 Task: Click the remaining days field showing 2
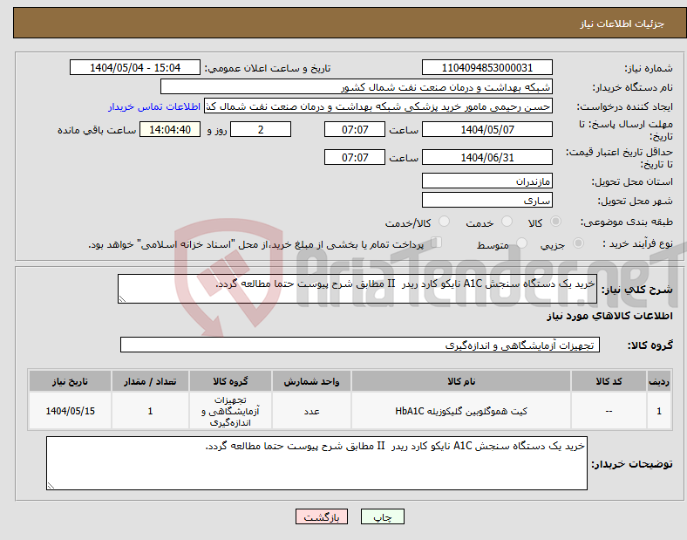[261, 129]
